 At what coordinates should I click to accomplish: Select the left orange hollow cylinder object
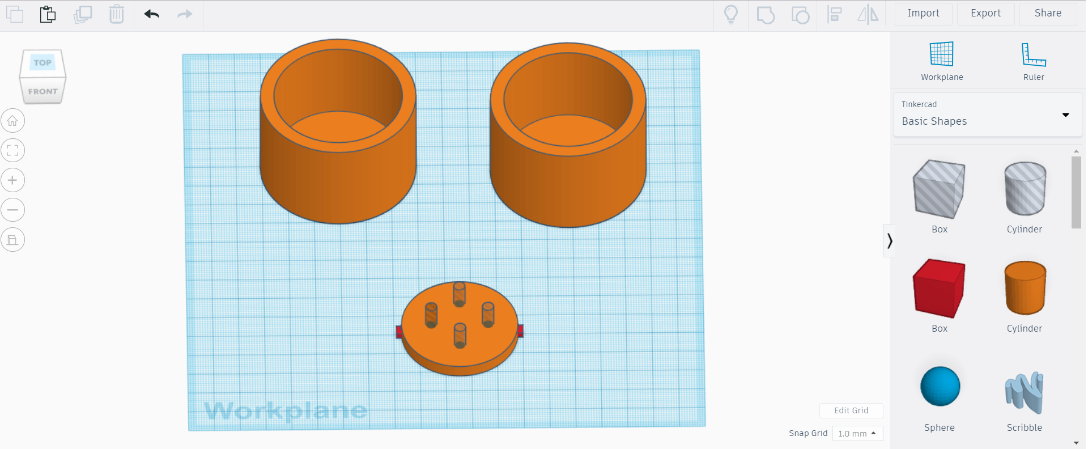click(338, 132)
